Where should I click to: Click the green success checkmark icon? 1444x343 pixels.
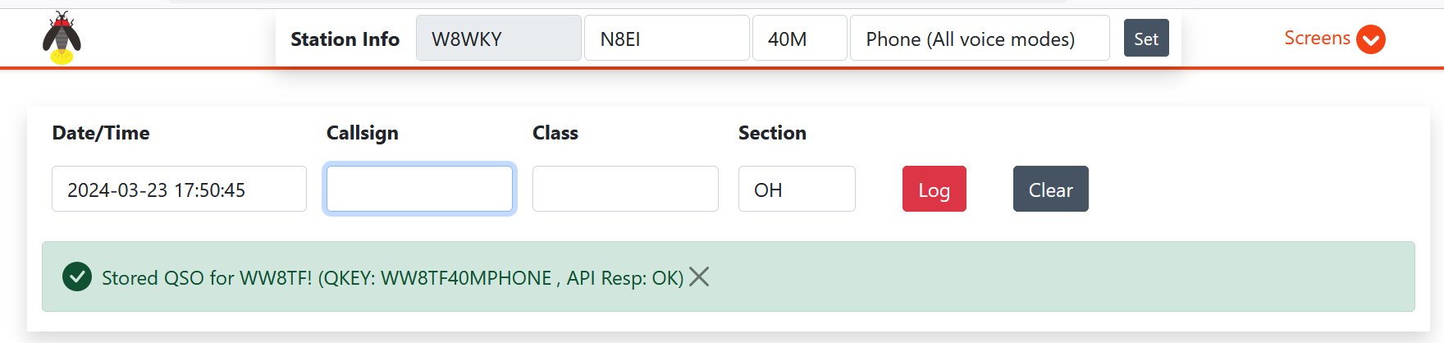(x=77, y=277)
